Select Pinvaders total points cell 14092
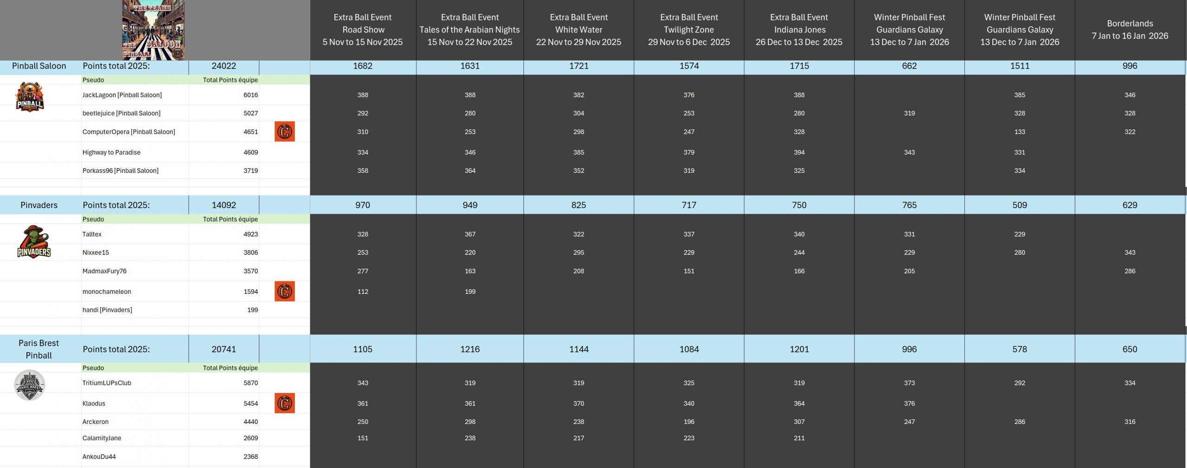 pyautogui.click(x=223, y=205)
